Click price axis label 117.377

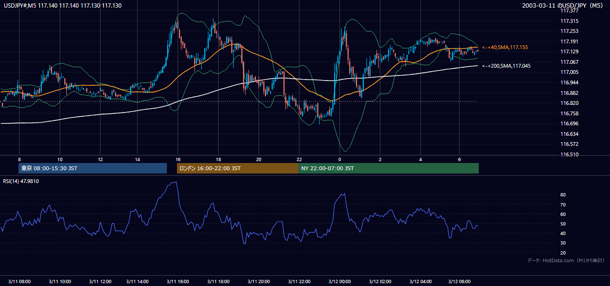tap(569, 10)
